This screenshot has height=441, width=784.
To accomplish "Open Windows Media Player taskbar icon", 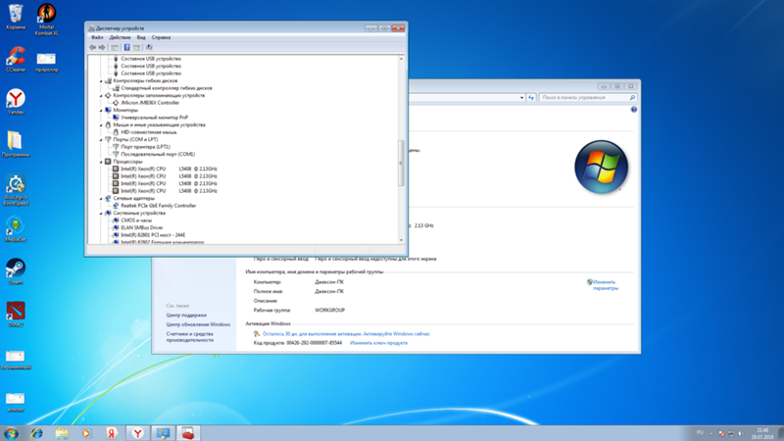I will tap(86, 433).
